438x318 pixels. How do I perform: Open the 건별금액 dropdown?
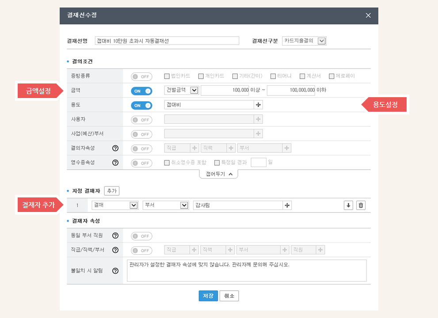click(182, 90)
